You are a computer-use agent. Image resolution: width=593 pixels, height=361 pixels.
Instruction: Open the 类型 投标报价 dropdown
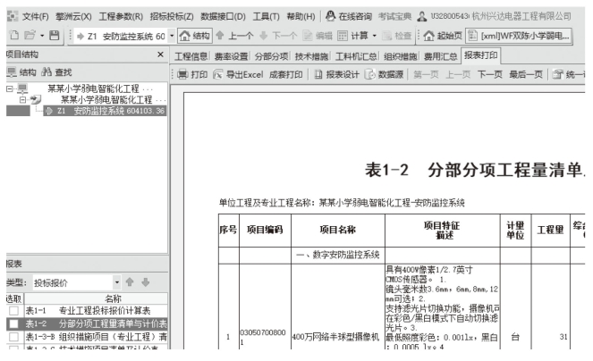pos(117,282)
